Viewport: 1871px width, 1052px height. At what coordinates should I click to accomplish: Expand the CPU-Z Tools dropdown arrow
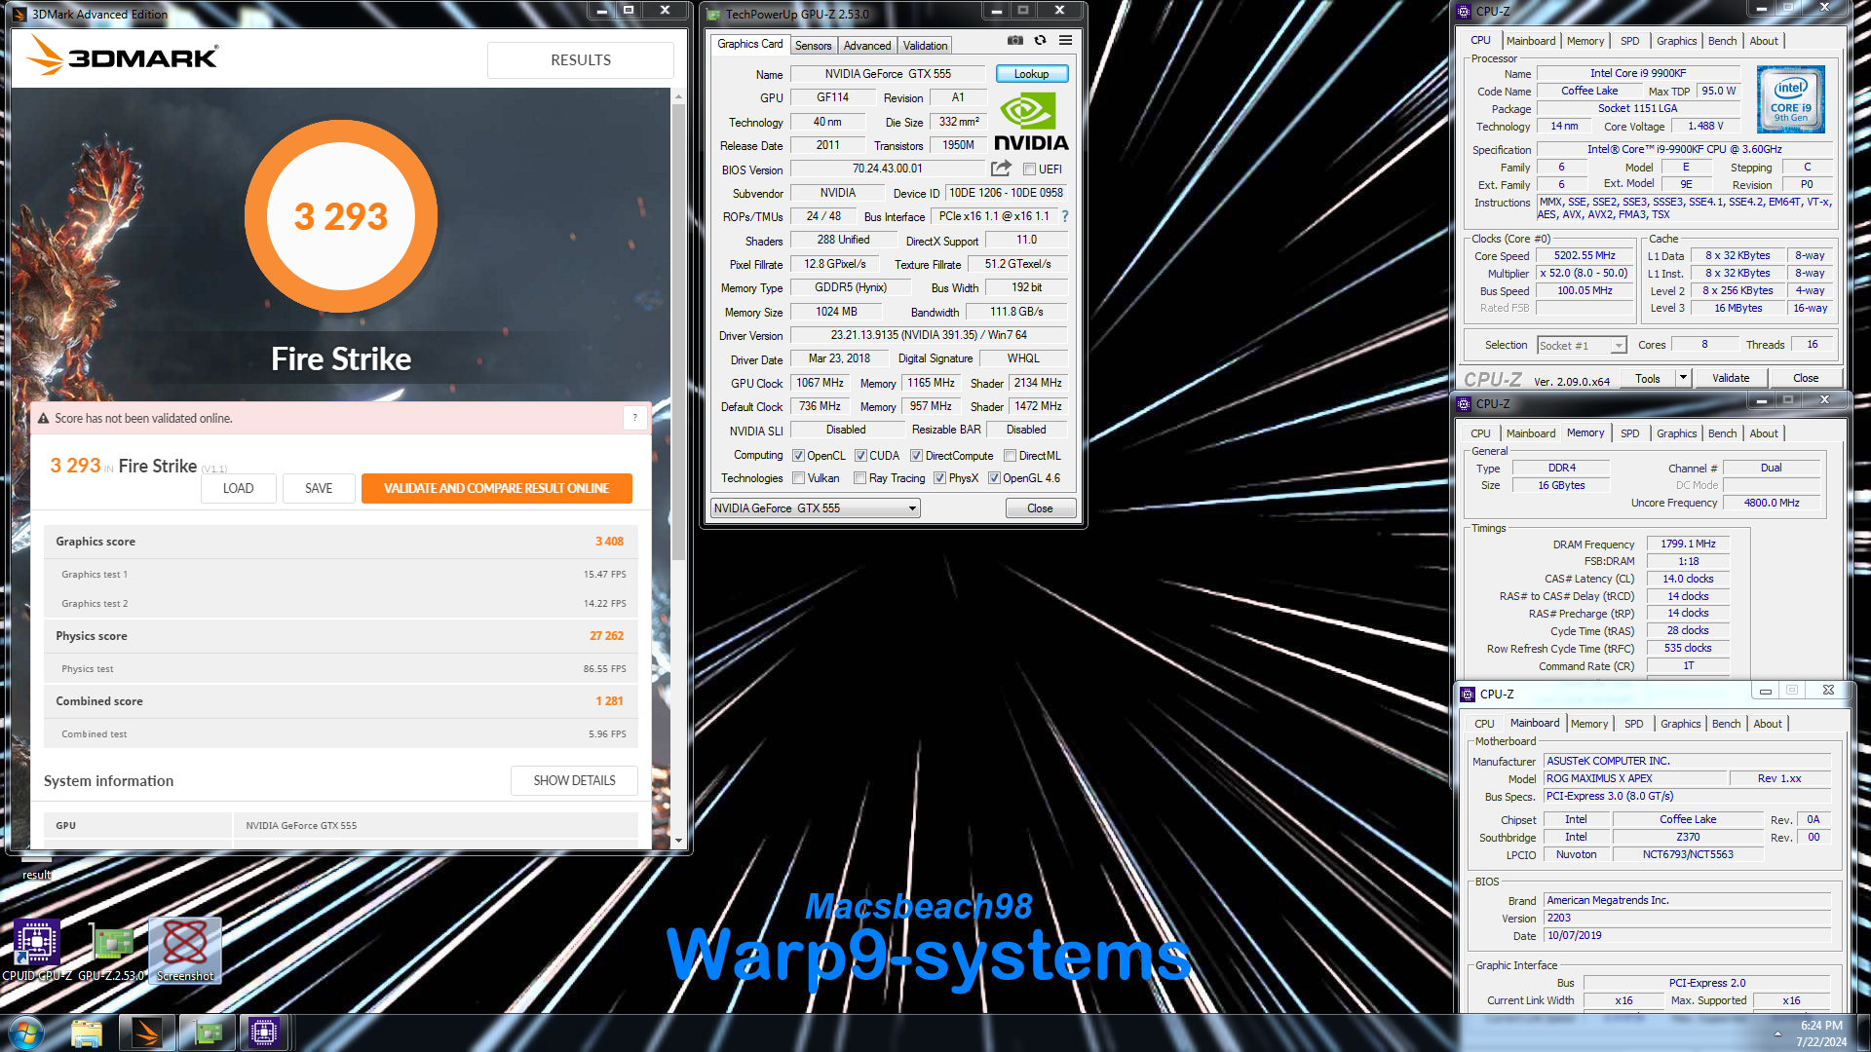[1682, 378]
